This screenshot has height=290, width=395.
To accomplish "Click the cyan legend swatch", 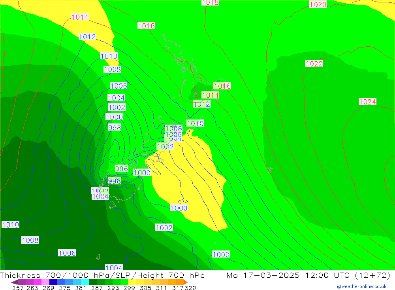I will 85,282.
